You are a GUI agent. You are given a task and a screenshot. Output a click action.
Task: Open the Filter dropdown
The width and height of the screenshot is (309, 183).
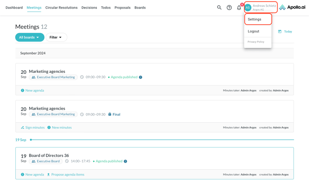56,38
